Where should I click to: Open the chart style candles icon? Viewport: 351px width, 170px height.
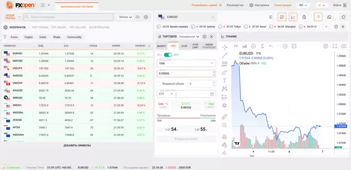coord(245,46)
